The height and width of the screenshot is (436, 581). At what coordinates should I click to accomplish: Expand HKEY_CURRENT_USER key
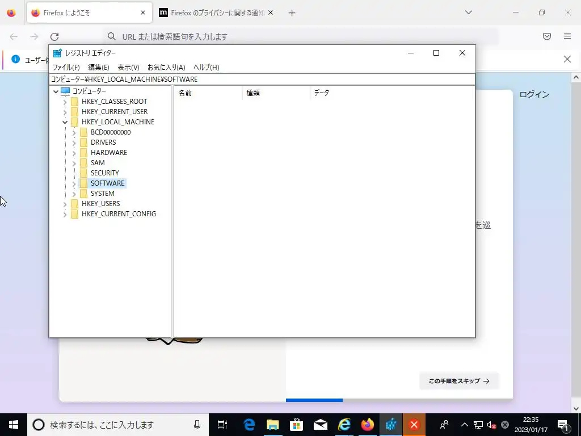[x=65, y=112]
